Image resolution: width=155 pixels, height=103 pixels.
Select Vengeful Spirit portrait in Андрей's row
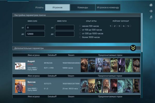click(x=99, y=65)
